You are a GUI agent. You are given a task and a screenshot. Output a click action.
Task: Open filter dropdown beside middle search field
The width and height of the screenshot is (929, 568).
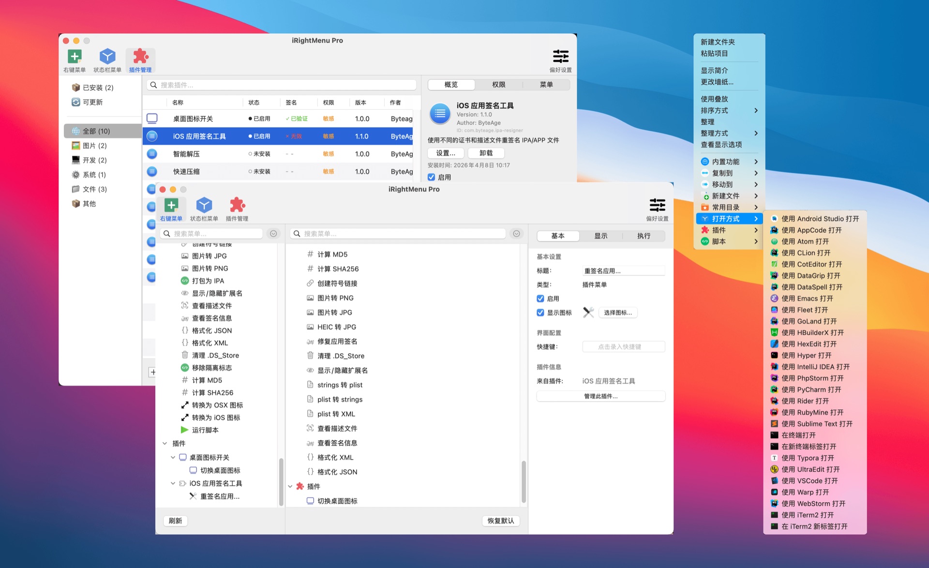[516, 234]
